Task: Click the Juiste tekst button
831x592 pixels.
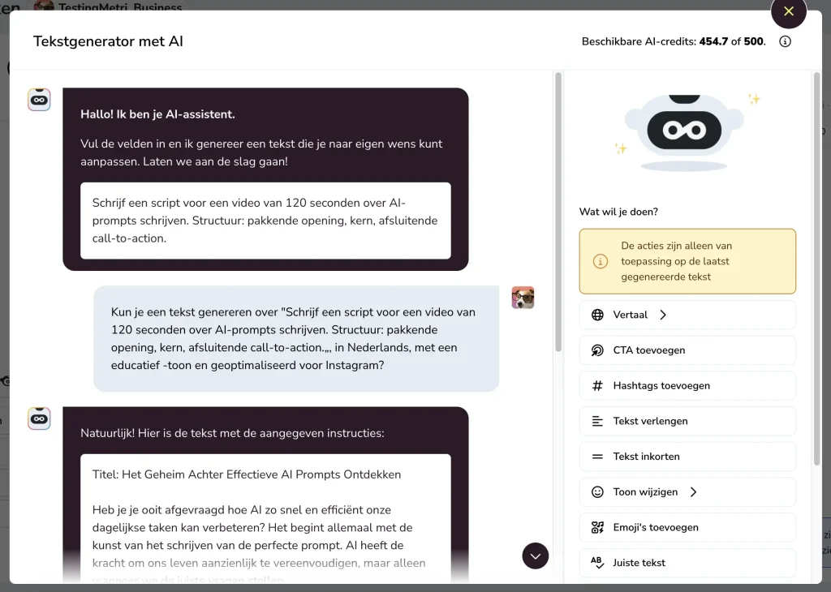Action: tap(687, 562)
